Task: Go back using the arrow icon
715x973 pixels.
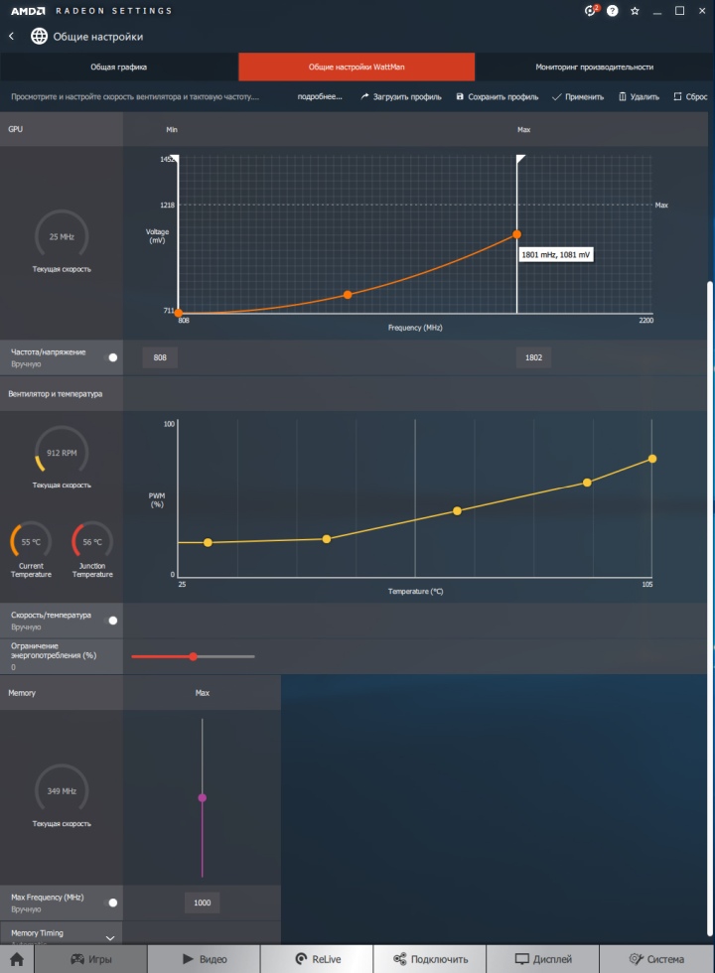Action: coord(11,36)
